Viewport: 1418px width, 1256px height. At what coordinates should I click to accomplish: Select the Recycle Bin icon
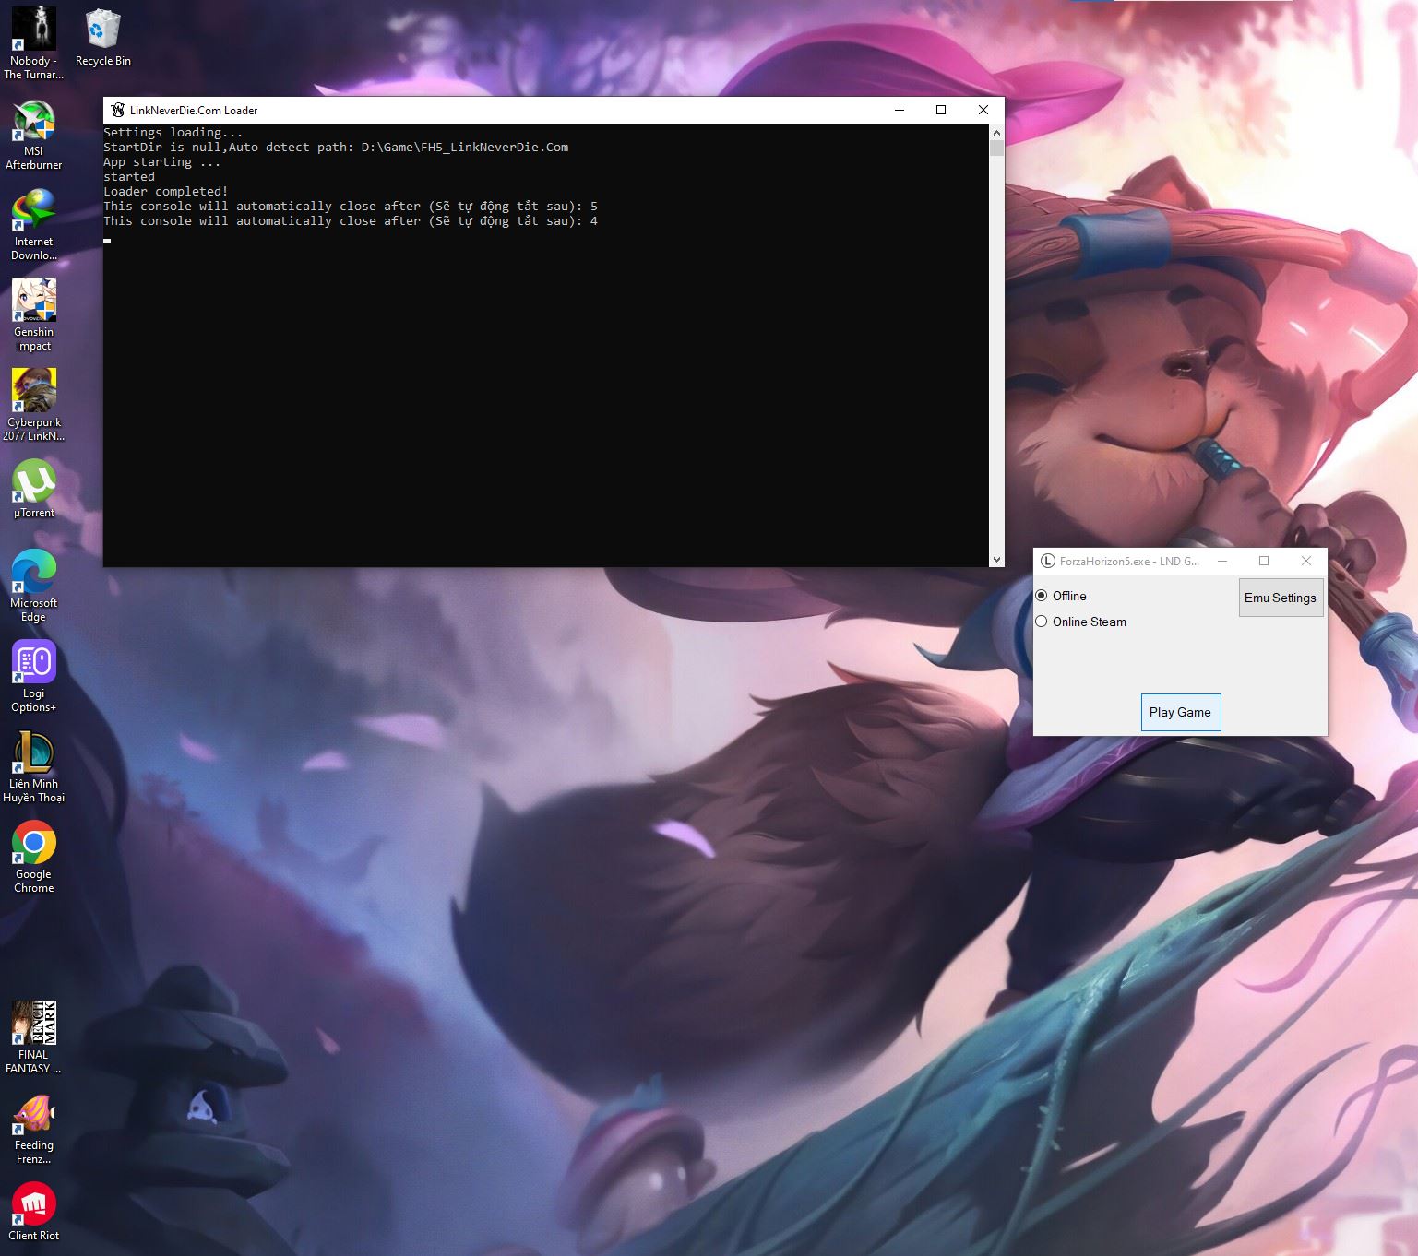[102, 30]
